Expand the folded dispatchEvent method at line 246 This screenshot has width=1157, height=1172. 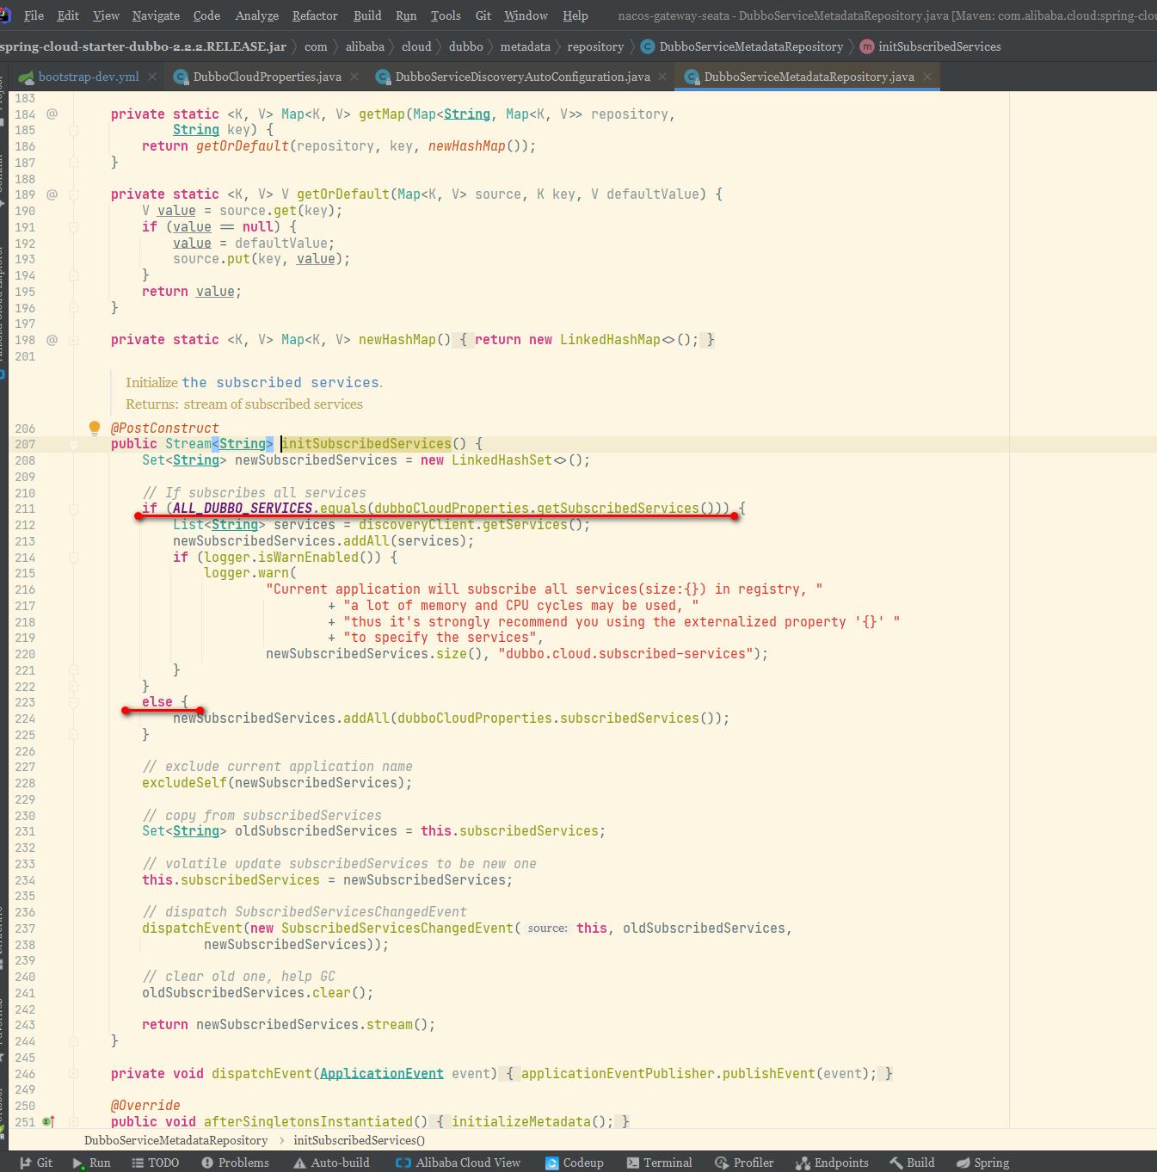[74, 1073]
